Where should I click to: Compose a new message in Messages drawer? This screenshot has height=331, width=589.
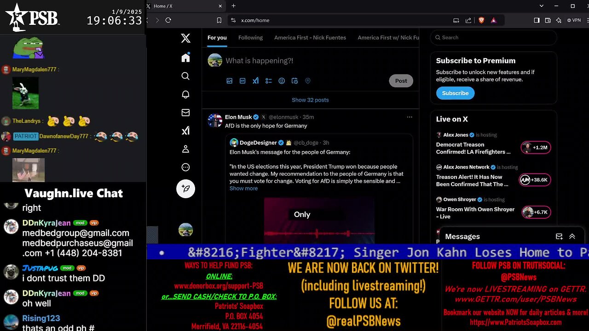point(559,236)
